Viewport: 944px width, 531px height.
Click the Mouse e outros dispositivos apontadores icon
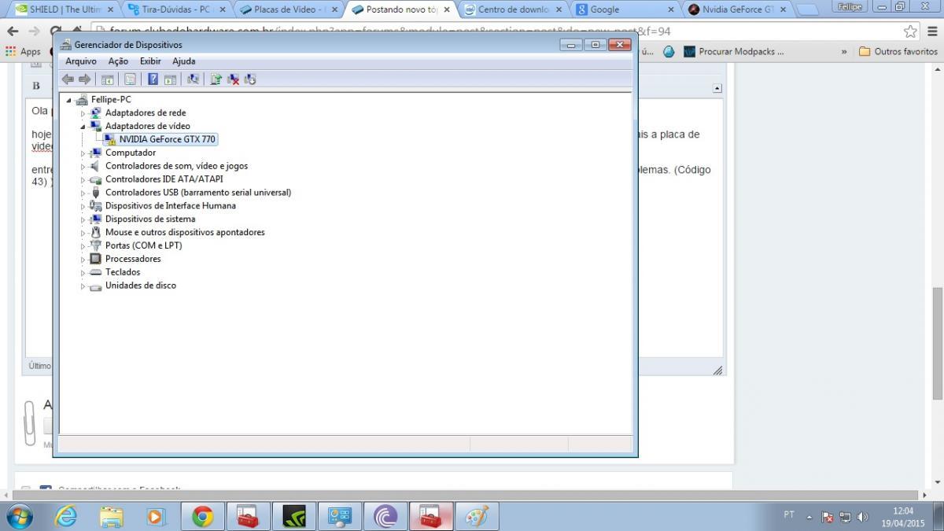[95, 232]
